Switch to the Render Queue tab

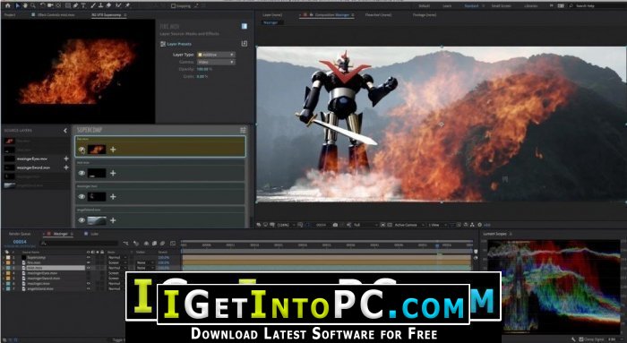pos(20,234)
